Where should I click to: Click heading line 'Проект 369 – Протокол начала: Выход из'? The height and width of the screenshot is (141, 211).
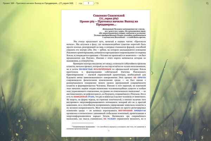[x=109, y=22]
